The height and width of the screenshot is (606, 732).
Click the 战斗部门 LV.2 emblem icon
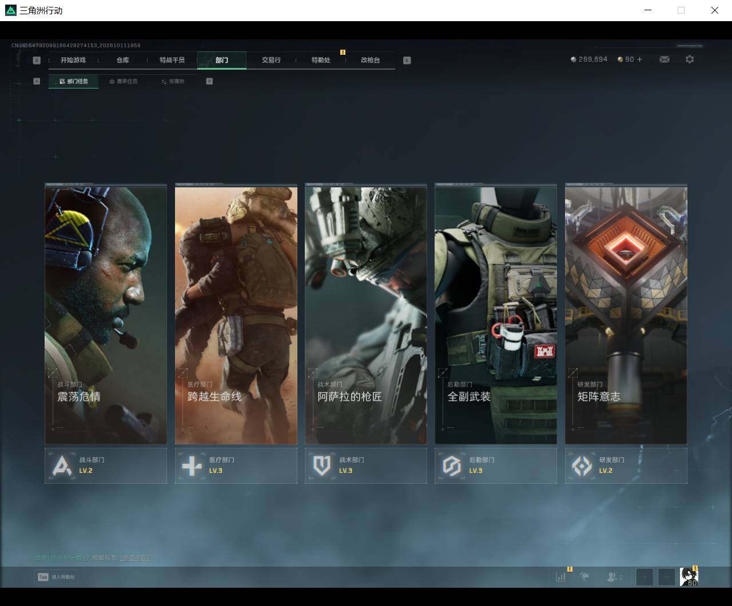[x=62, y=466]
